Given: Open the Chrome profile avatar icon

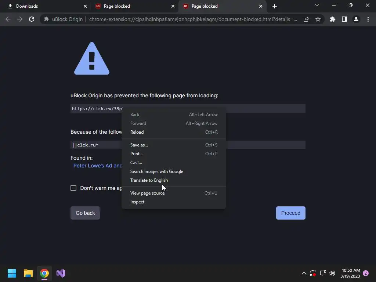Looking at the screenshot, I should click(x=356, y=19).
